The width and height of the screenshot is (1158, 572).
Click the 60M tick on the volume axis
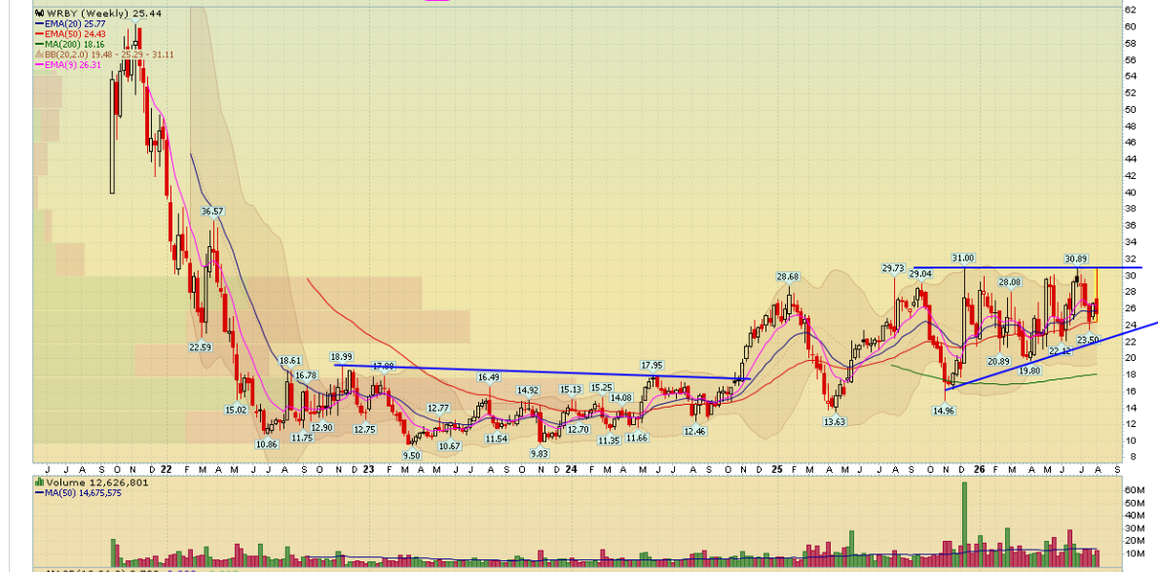click(x=1134, y=489)
